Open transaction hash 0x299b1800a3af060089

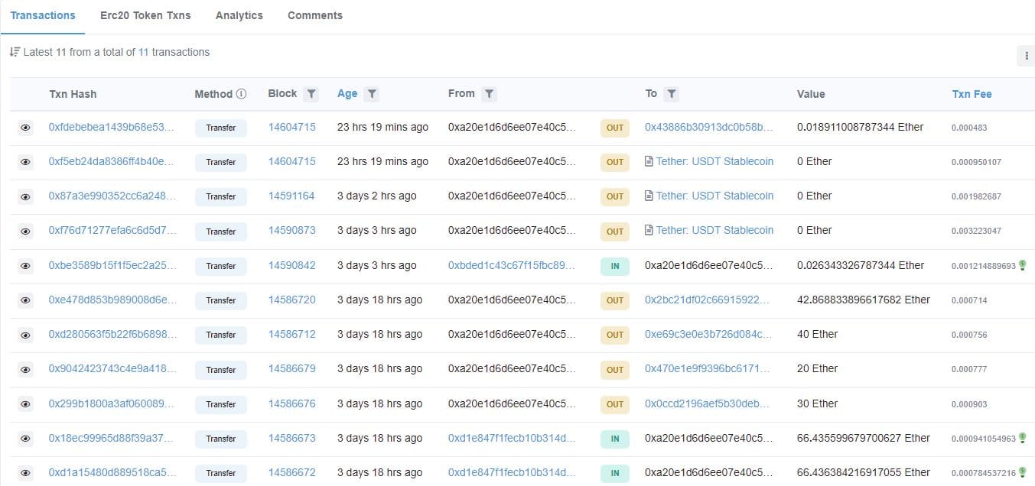click(111, 403)
